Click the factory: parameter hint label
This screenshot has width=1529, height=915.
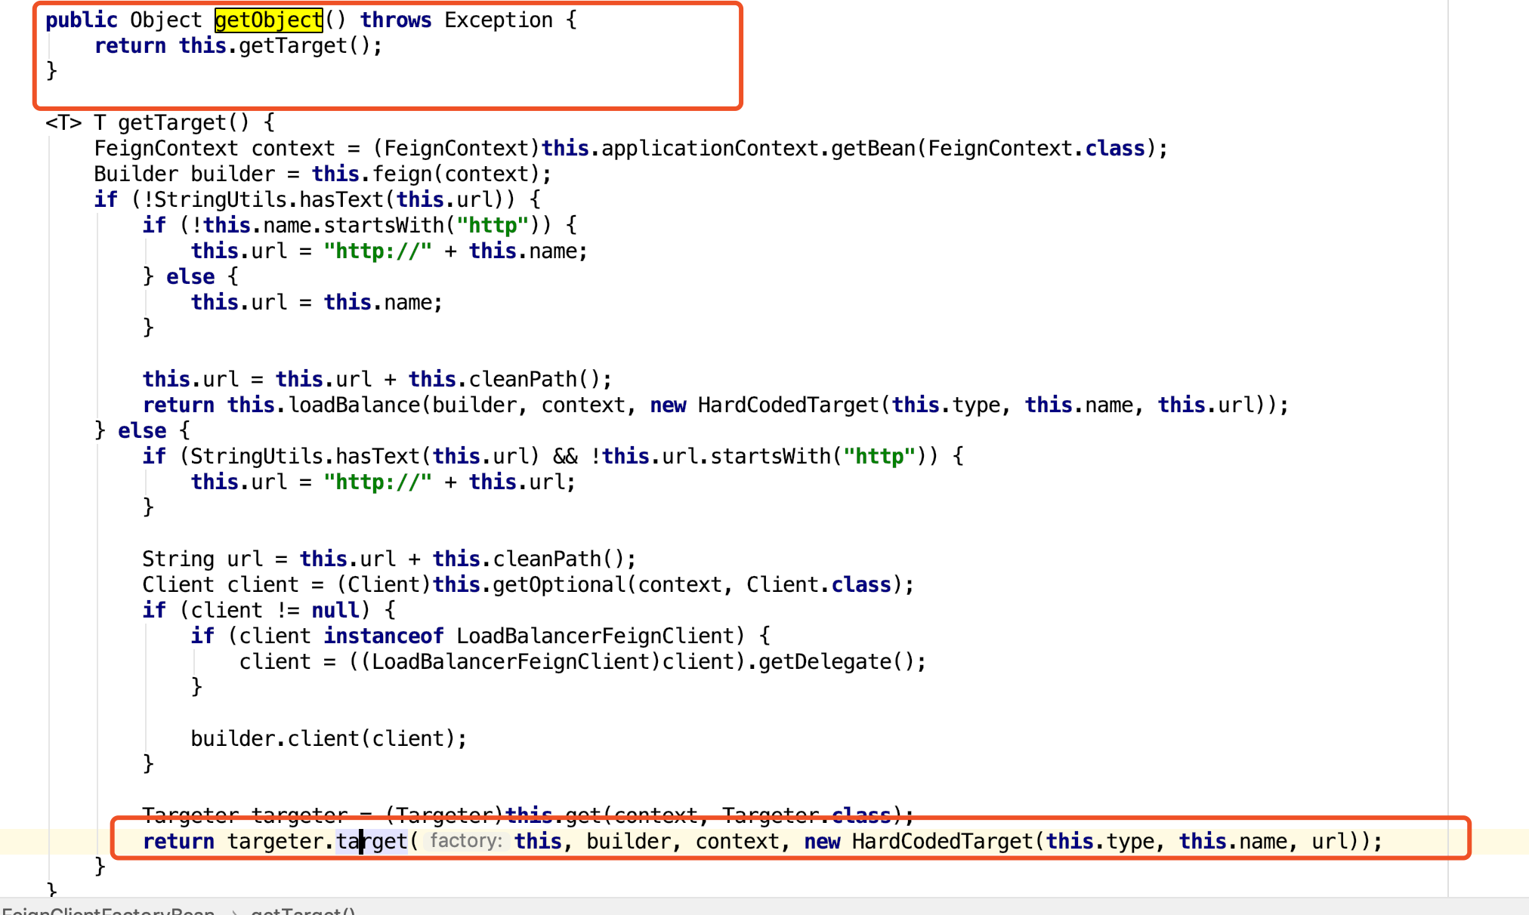click(x=466, y=841)
